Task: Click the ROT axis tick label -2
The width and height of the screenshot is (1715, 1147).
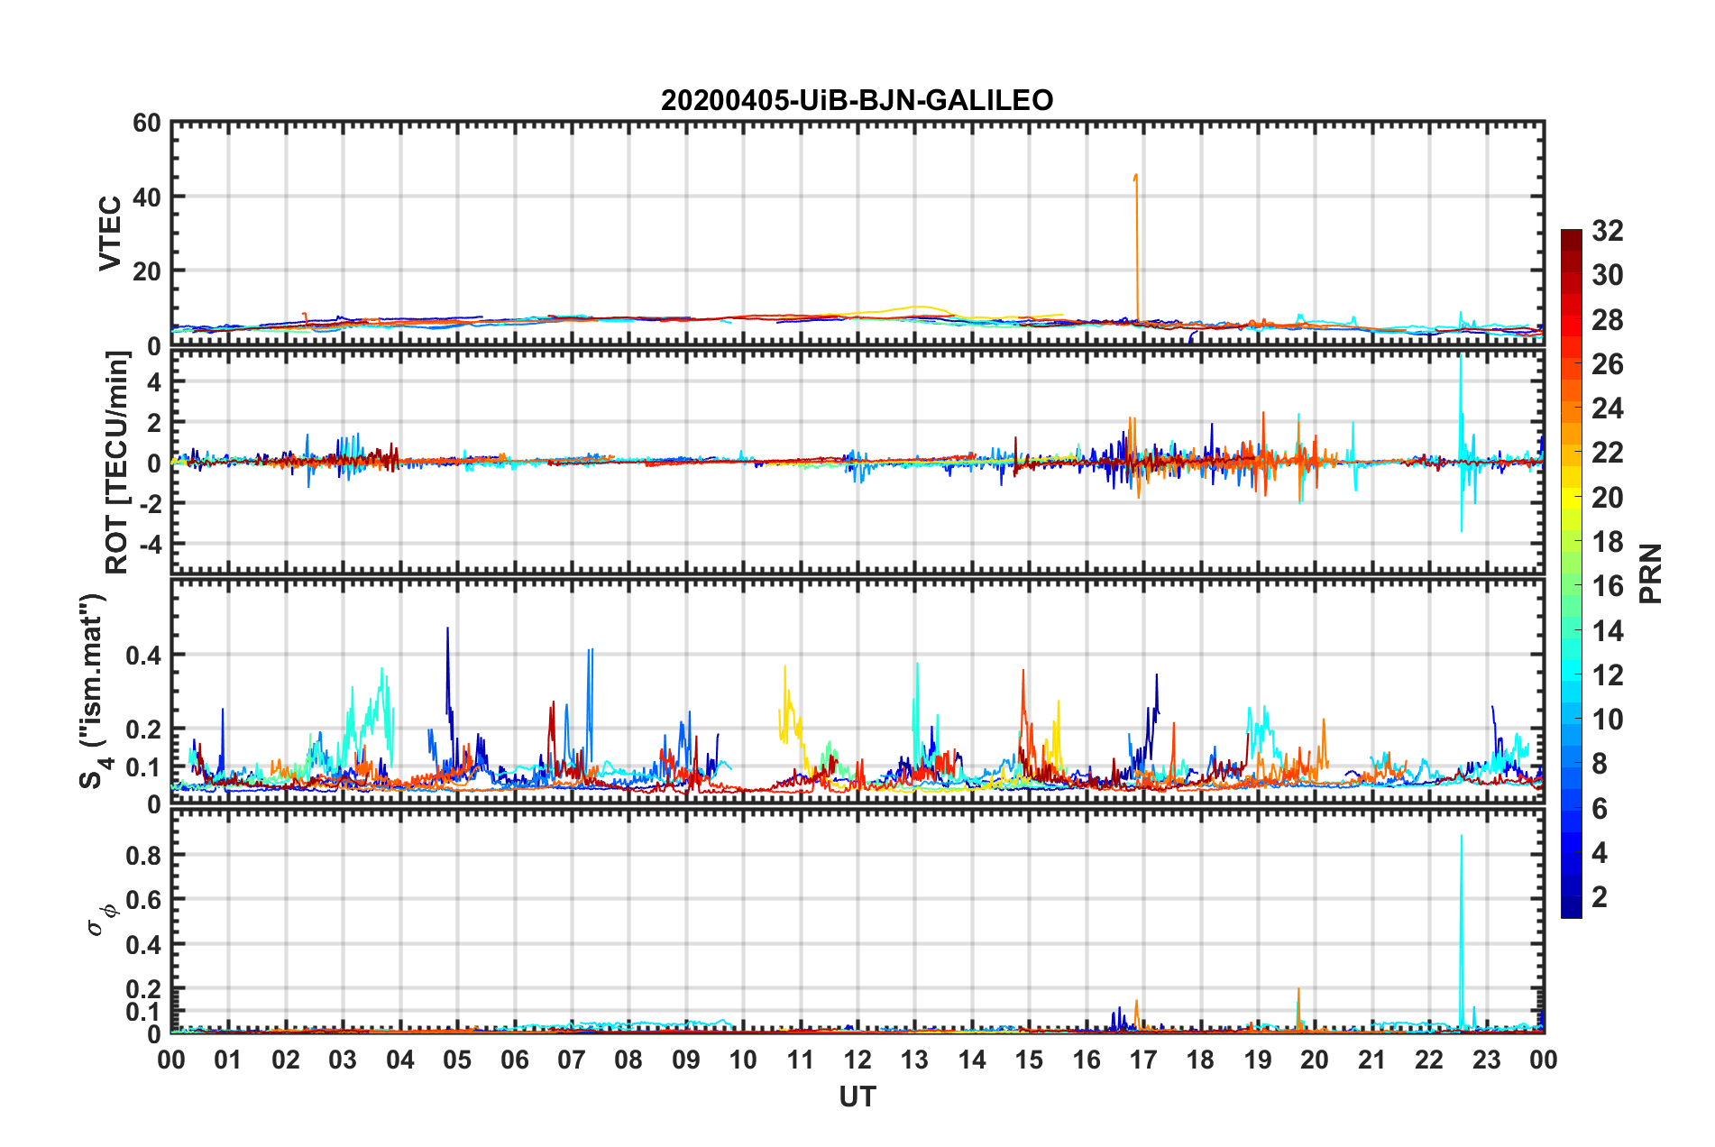Action: coord(150,503)
